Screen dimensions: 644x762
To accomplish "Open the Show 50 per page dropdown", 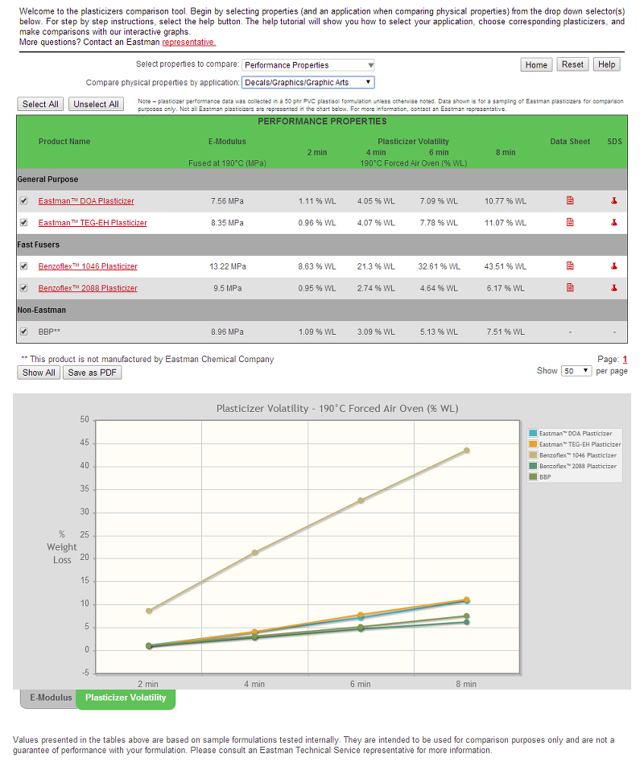I will [x=576, y=371].
